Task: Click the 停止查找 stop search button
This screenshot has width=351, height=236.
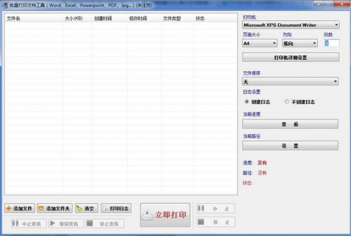Action: 105,223
